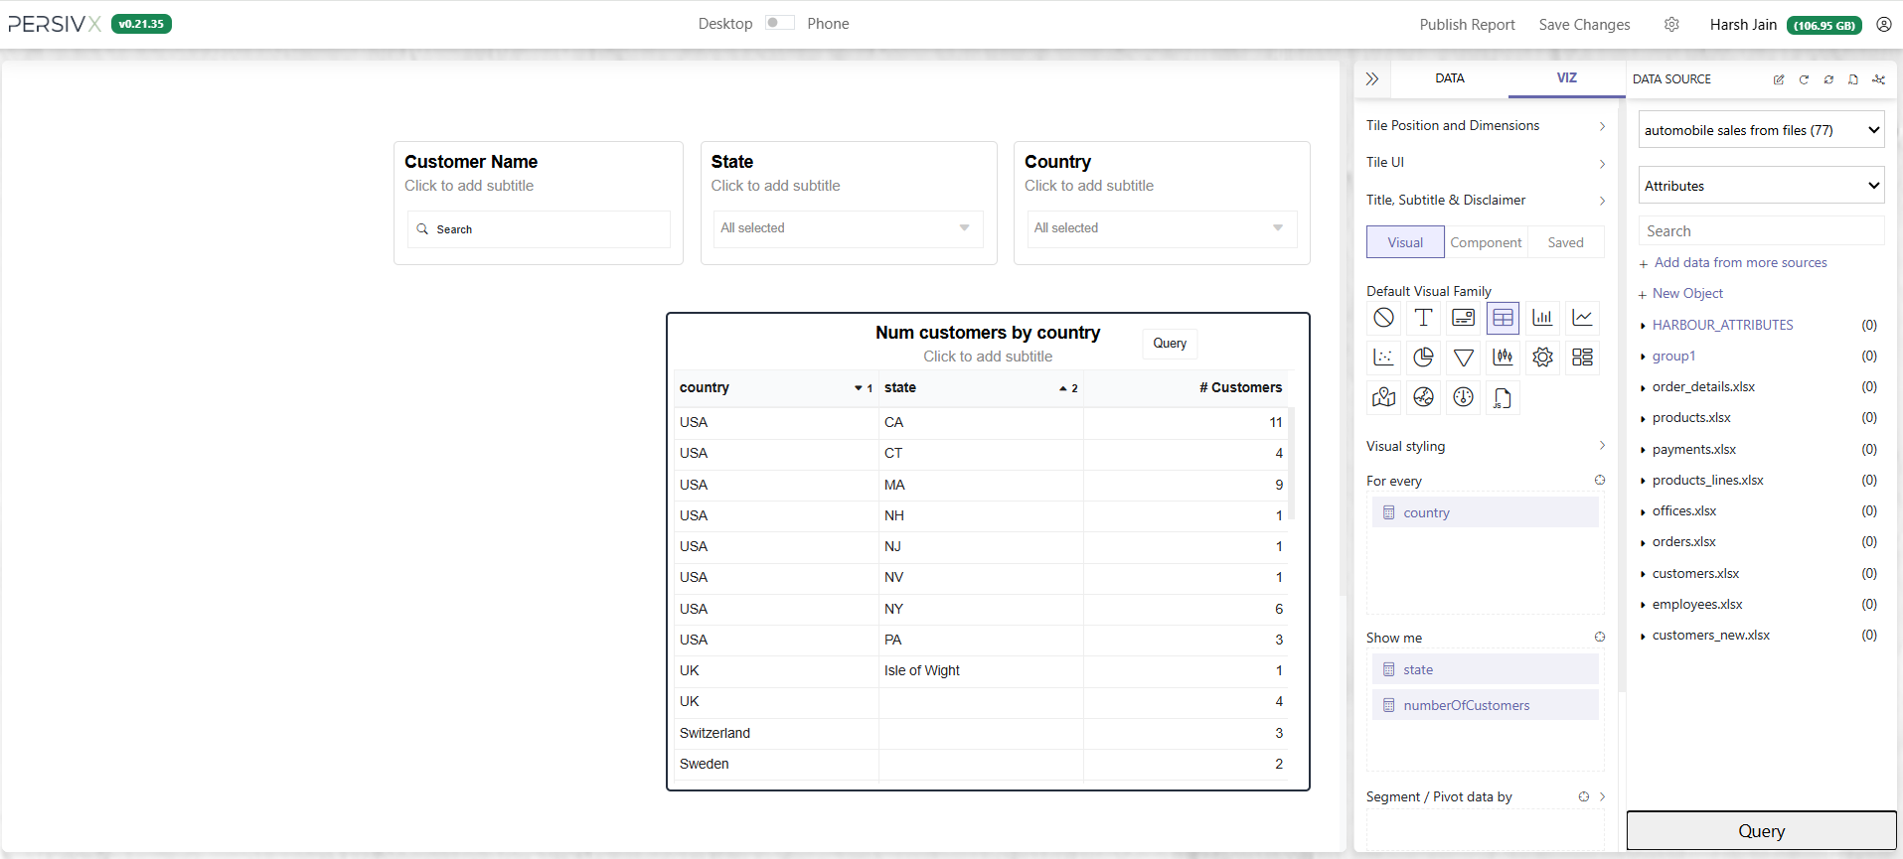Screen dimensions: 1903x859
Task: Open the automobile sales data source dropdown
Action: (1761, 130)
